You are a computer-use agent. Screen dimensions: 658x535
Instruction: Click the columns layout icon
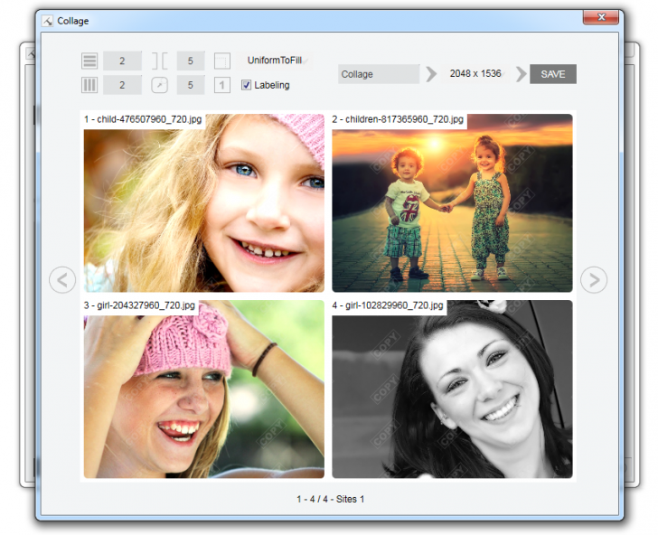click(89, 85)
